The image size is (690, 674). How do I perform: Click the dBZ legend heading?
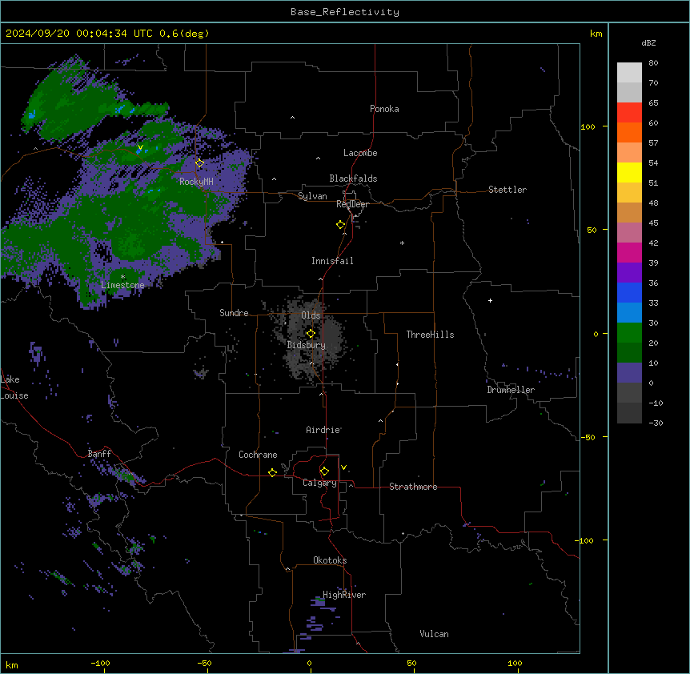pyautogui.click(x=648, y=43)
